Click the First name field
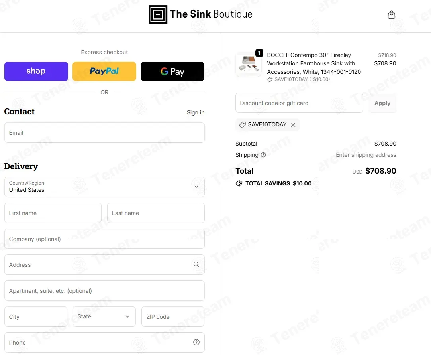 [53, 213]
